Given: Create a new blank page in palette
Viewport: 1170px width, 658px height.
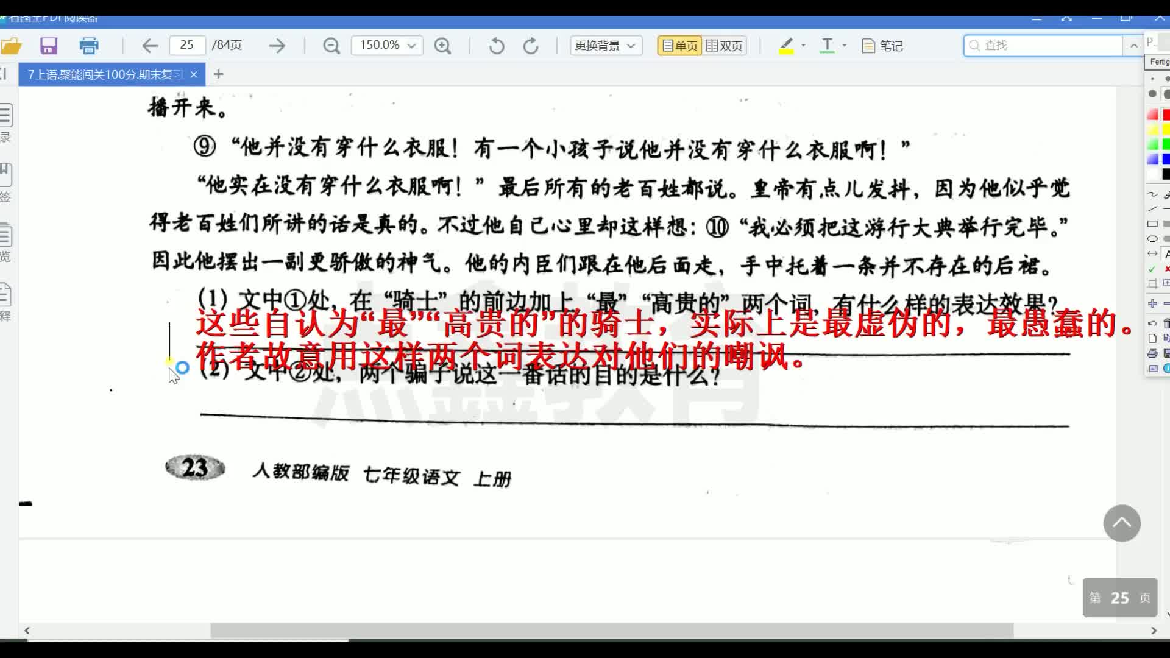Looking at the screenshot, I should 1152,338.
